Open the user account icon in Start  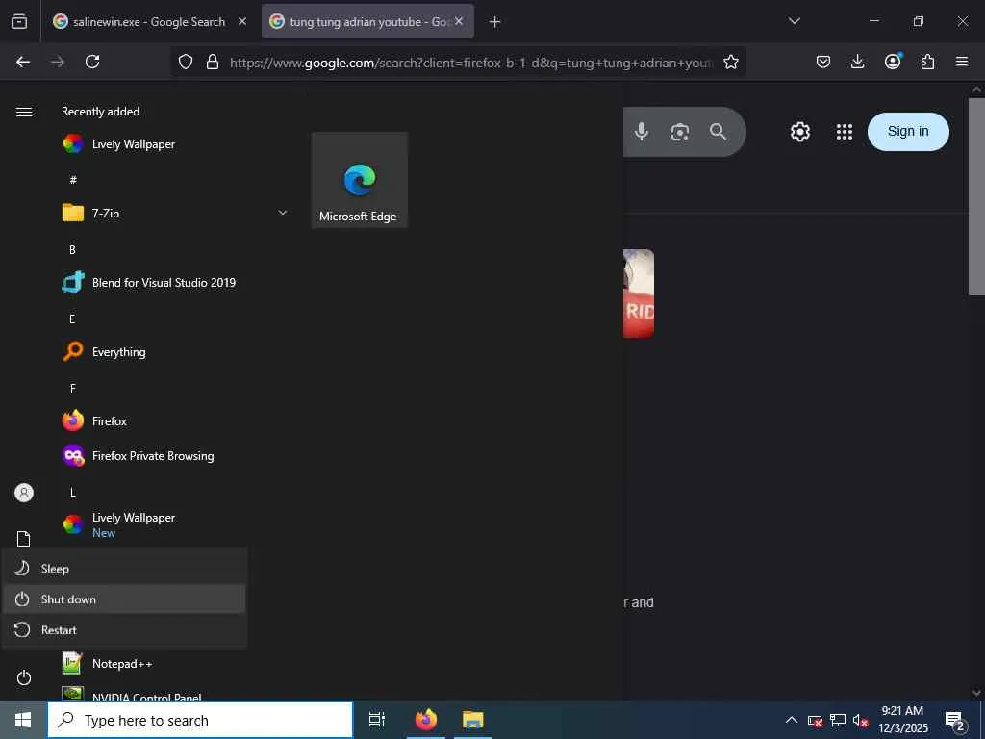click(x=24, y=493)
